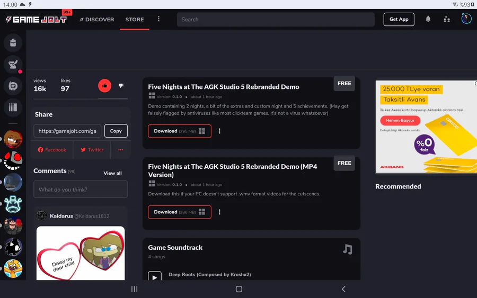The height and width of the screenshot is (298, 477).
Task: Click the Game Soundtrack heading
Action: pyautogui.click(x=175, y=248)
